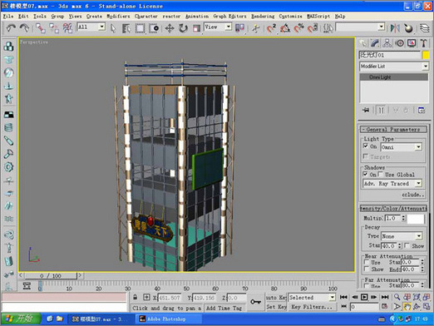434x326 pixels.
Task: Expand the Modifier List dropdown
Action: tap(394, 67)
